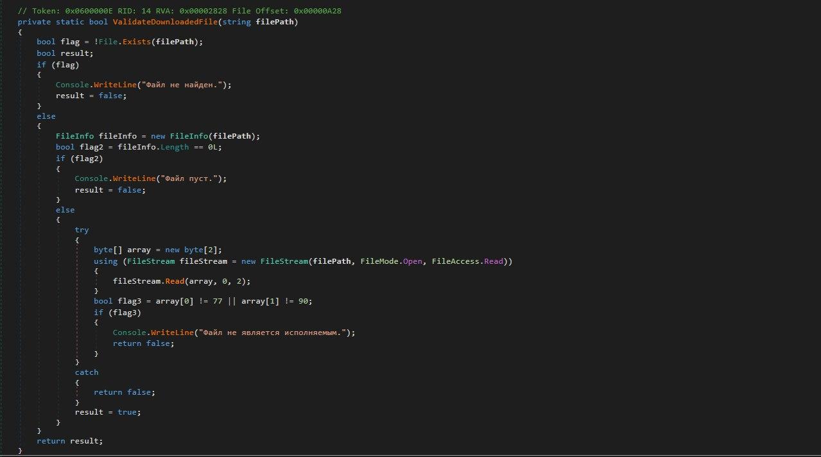Click the flag3 variable declaration

[130, 300]
